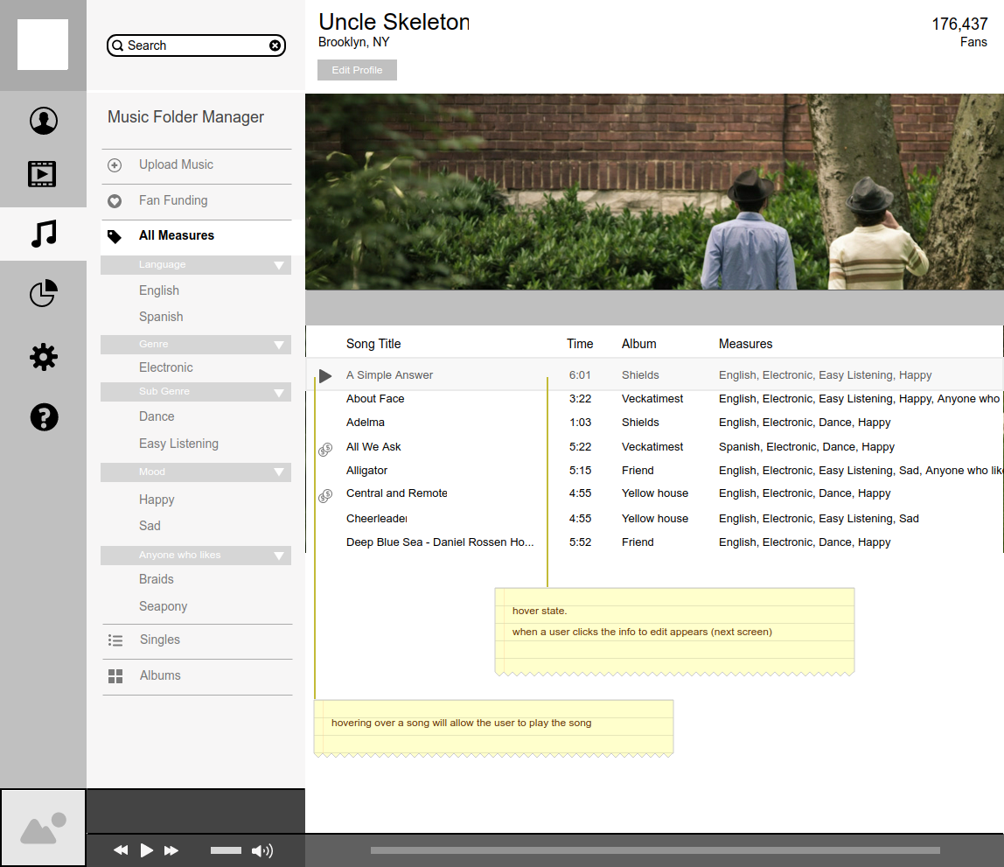Viewport: 1004px width, 867px height.
Task: Select Deep Blue Sea - Daniel Rossen song
Action: point(440,542)
